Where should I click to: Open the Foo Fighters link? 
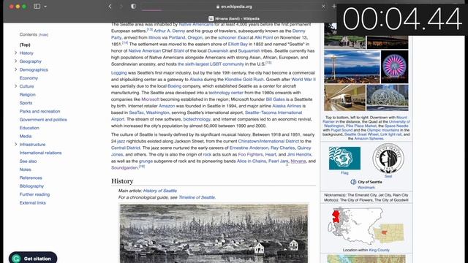(x=250, y=154)
